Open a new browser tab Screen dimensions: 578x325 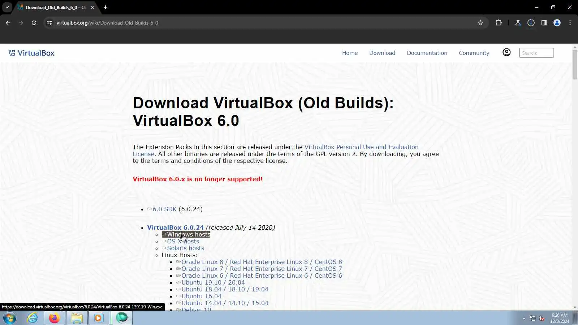coord(105,7)
